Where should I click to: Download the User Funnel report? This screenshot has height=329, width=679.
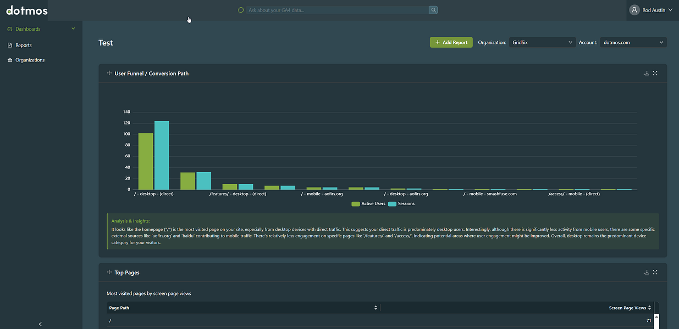(647, 73)
